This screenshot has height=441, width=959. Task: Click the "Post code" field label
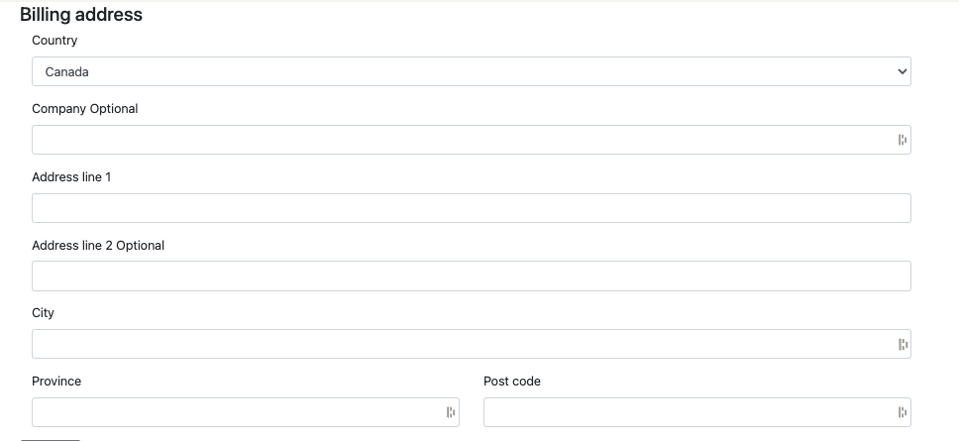pos(512,382)
